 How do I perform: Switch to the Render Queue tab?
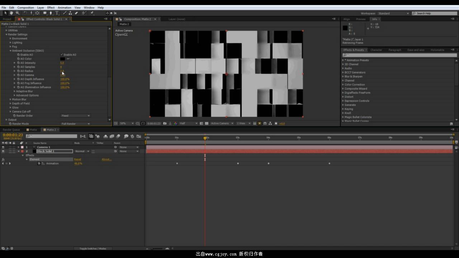tap(11, 130)
